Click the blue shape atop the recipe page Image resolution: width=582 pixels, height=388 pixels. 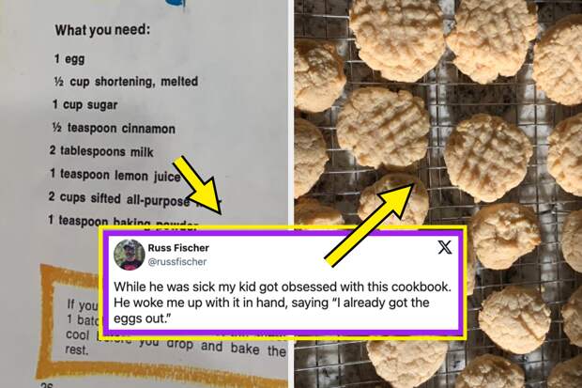pos(179,4)
